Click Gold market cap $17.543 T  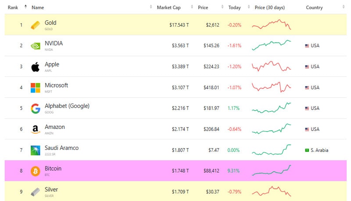click(179, 25)
